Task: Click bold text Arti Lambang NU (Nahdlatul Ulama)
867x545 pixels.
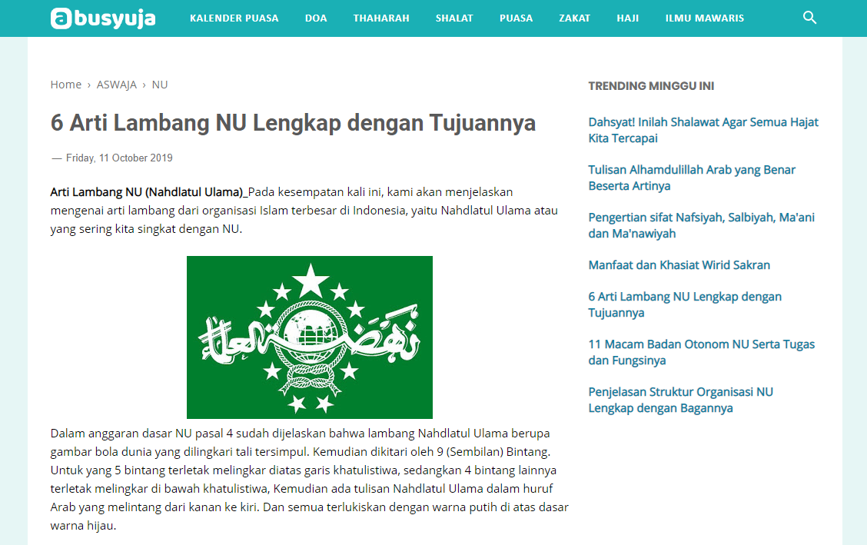Action: click(147, 192)
